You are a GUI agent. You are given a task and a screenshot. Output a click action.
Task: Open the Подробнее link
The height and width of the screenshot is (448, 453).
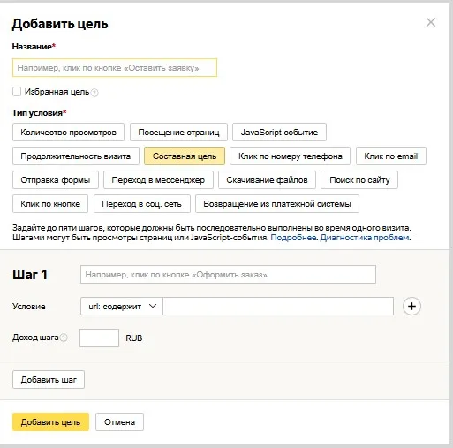click(293, 238)
